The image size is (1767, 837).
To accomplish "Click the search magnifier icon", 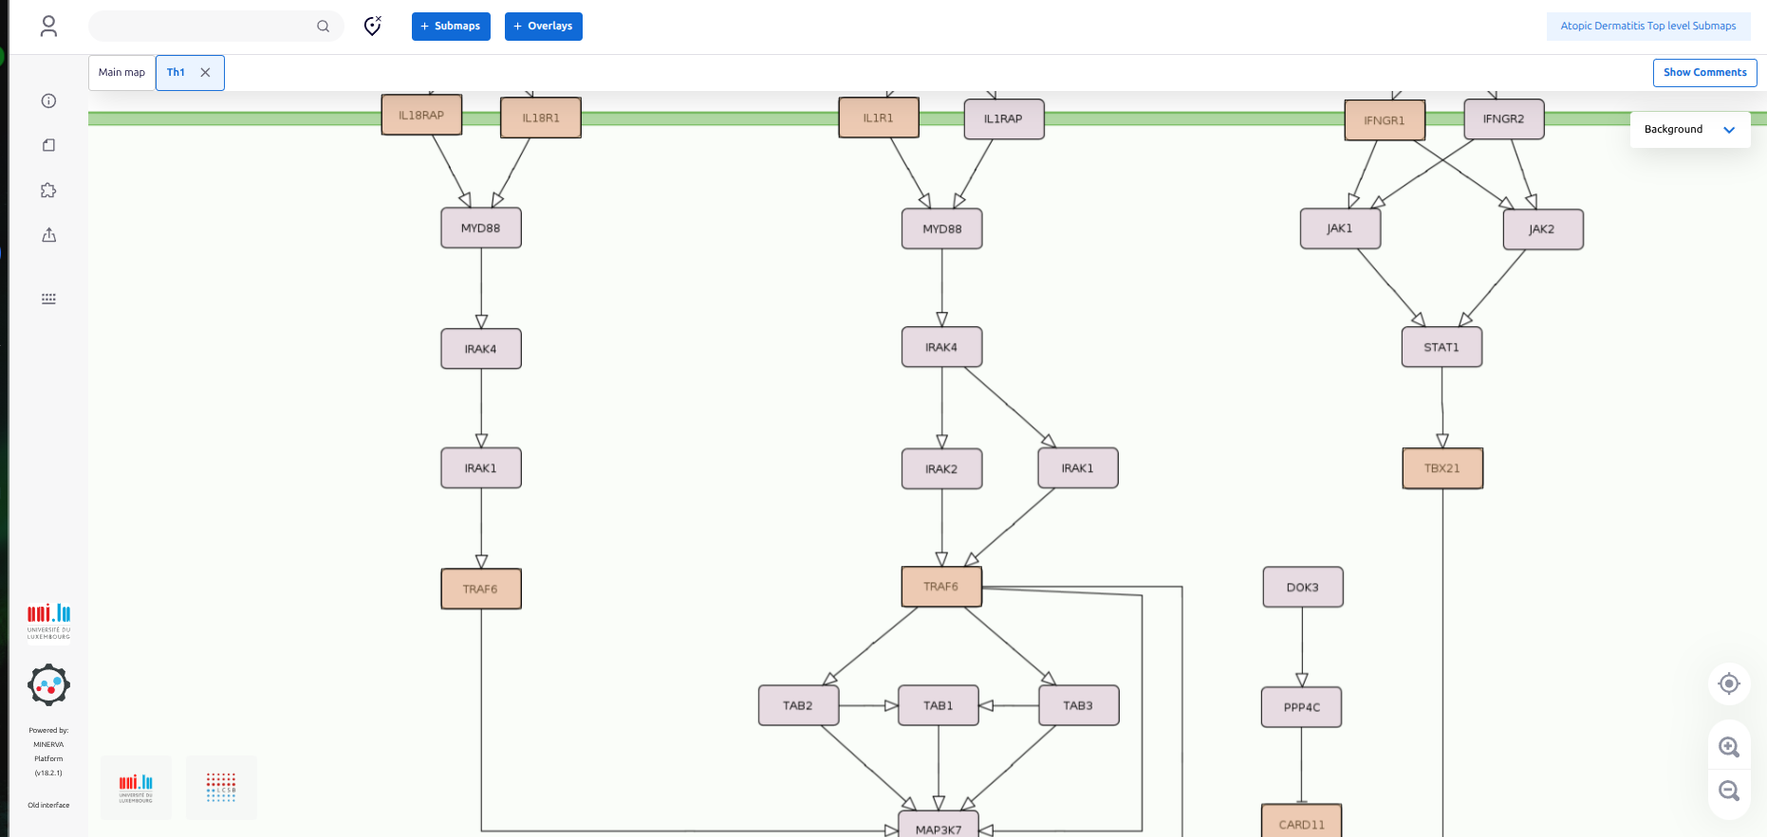I will click(x=323, y=27).
